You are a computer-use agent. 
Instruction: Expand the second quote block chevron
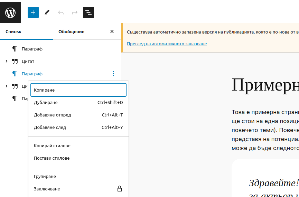pyautogui.click(x=7, y=86)
